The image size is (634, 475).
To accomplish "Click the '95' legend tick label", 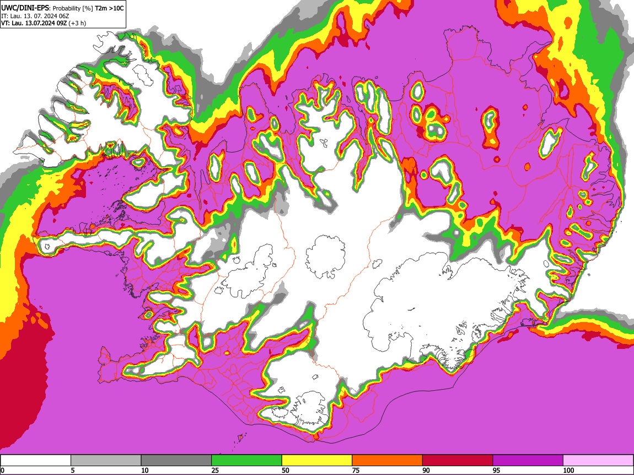I will click(497, 470).
